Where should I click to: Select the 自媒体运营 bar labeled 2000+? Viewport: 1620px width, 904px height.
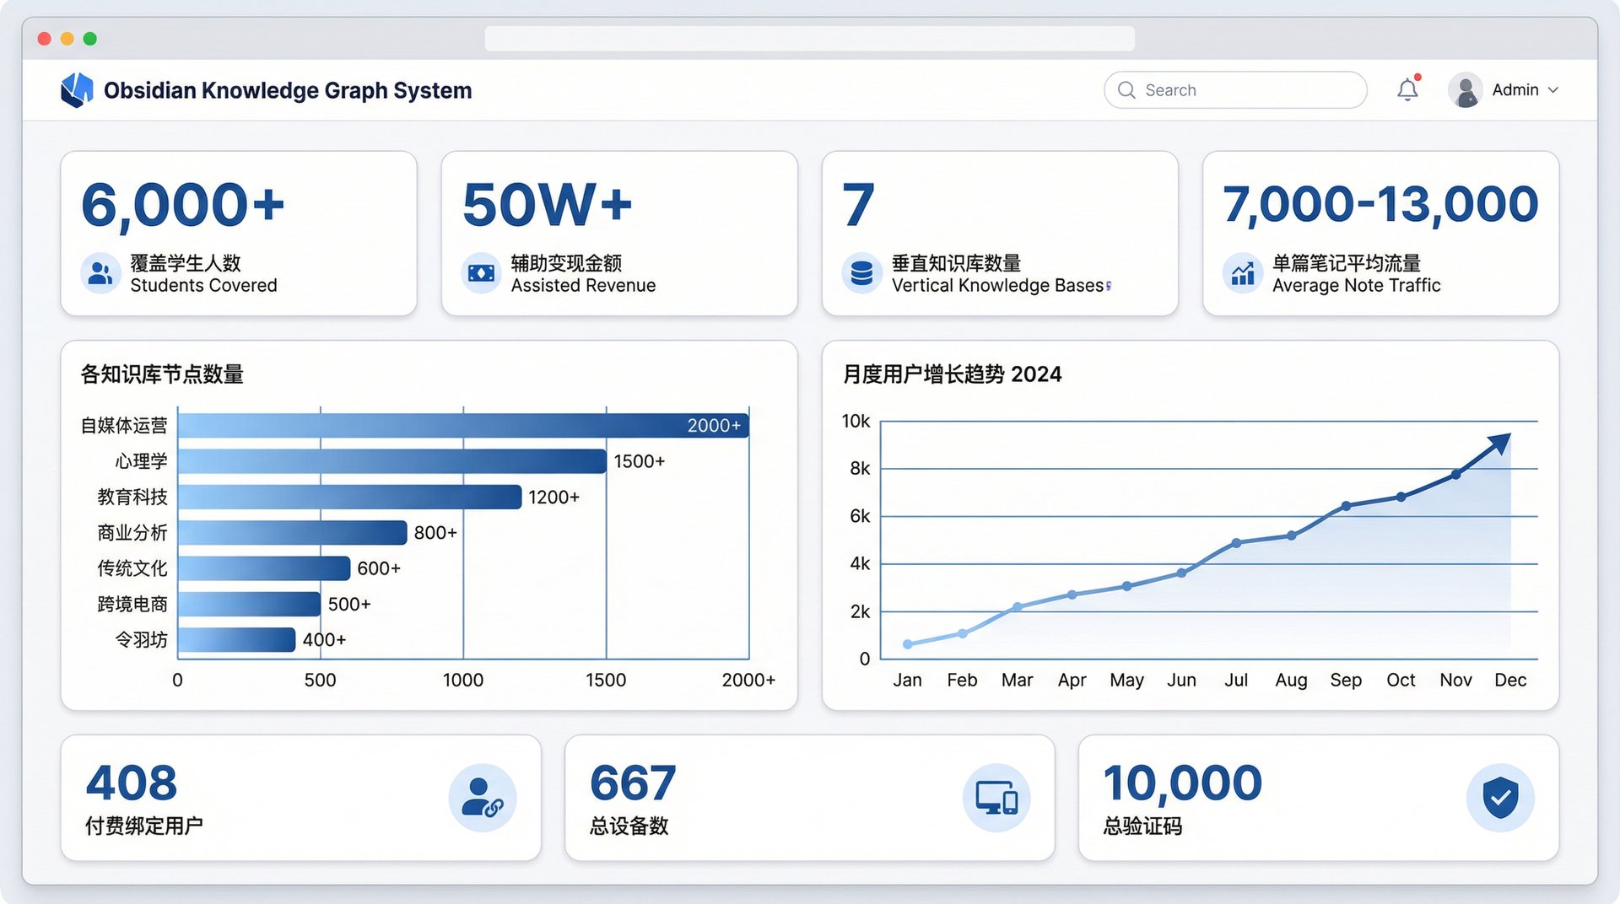click(462, 426)
